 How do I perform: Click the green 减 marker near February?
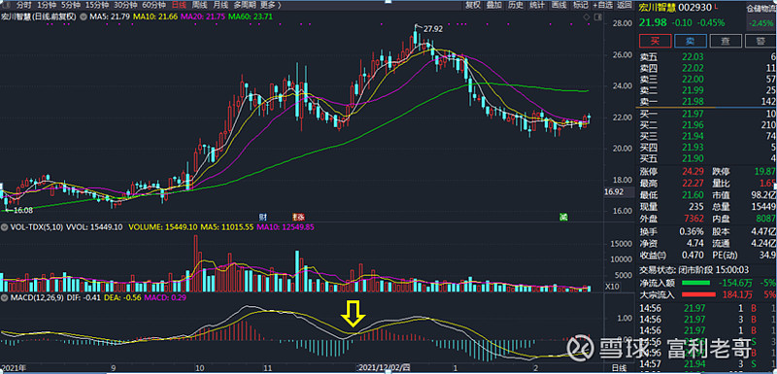[x=563, y=217]
